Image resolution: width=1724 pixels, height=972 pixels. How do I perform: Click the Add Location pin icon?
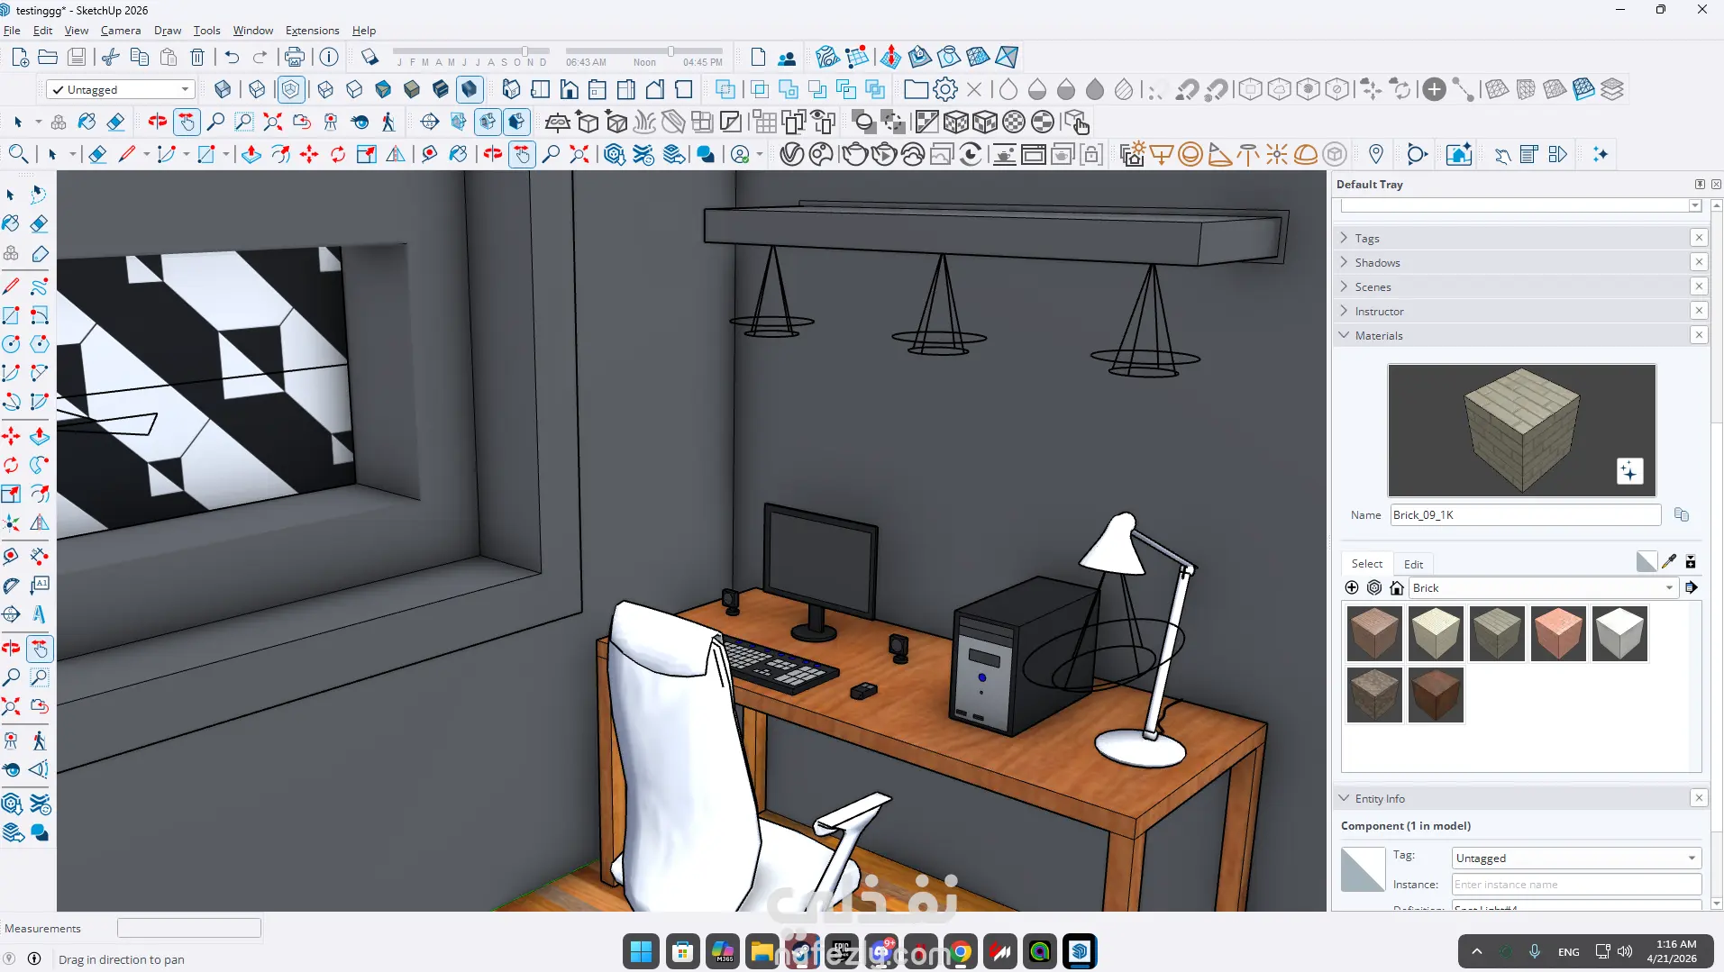tap(1376, 155)
